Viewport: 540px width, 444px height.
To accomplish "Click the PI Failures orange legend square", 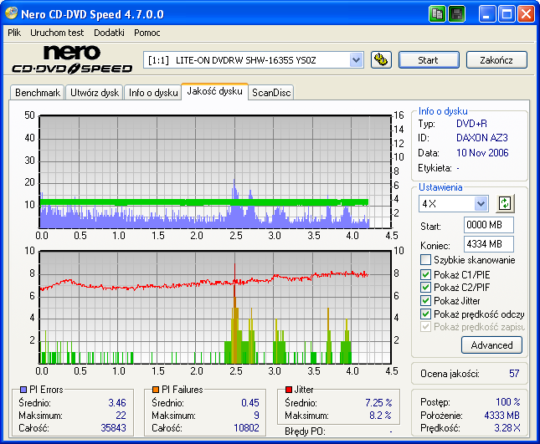I will pos(156,390).
